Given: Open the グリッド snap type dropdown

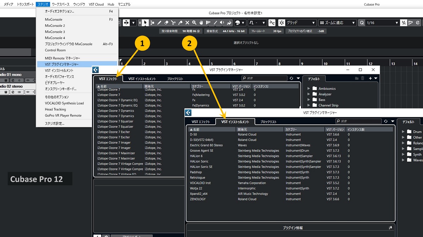Looking at the screenshot, I should pyautogui.click(x=298, y=23).
